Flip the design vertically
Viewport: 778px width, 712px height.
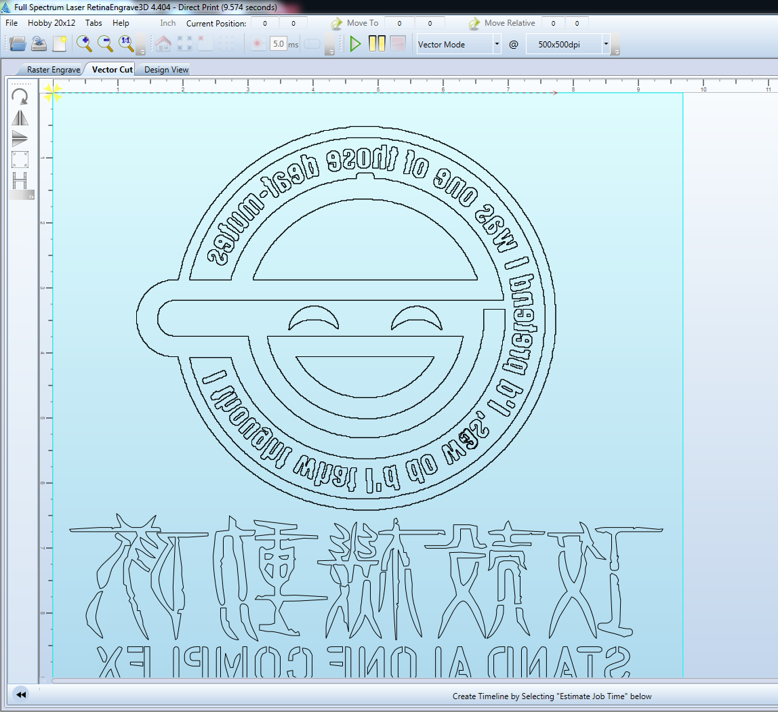coord(20,139)
